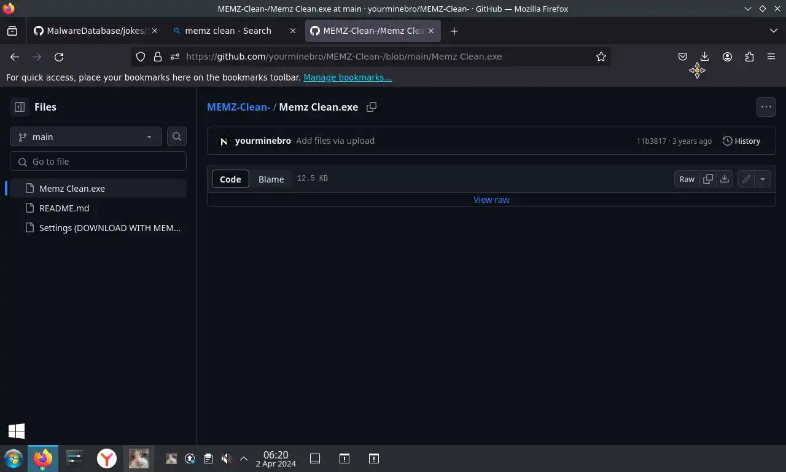
Task: Go to MEMZ-Clean- repository breadcrumb
Action: (239, 106)
